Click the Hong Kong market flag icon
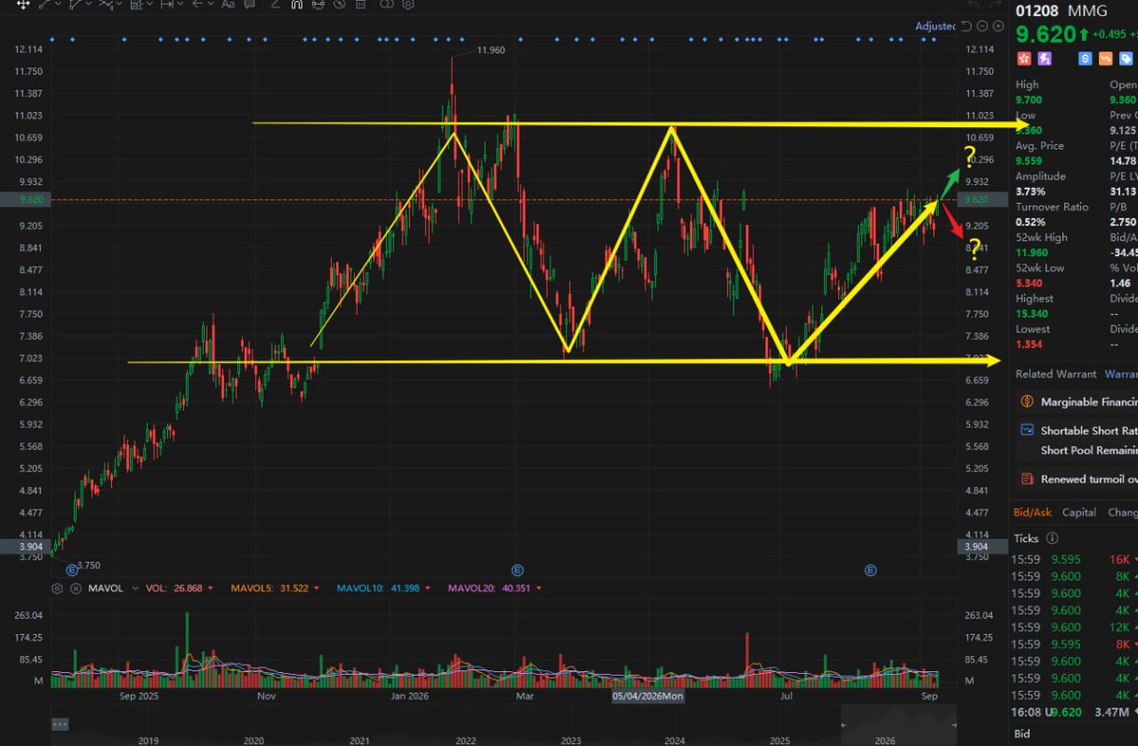The image size is (1138, 746). tap(1024, 59)
